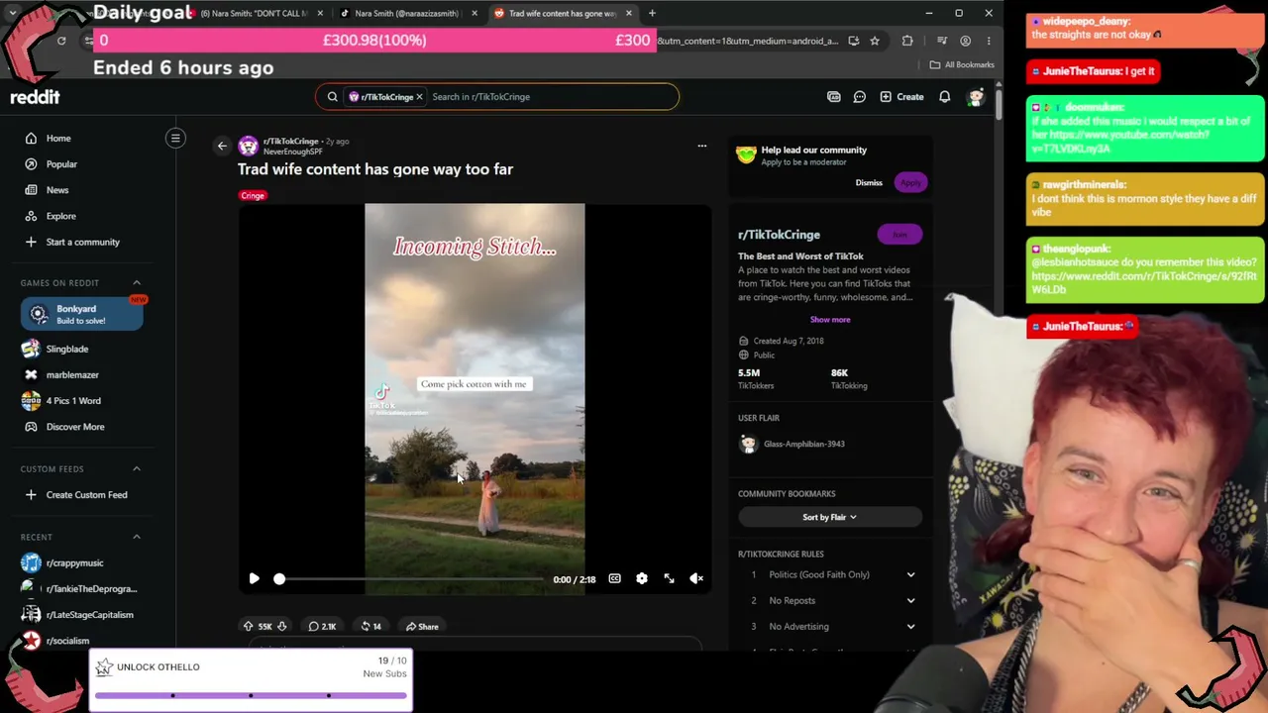Open the notifications bell
1268x713 pixels.
pos(945,97)
